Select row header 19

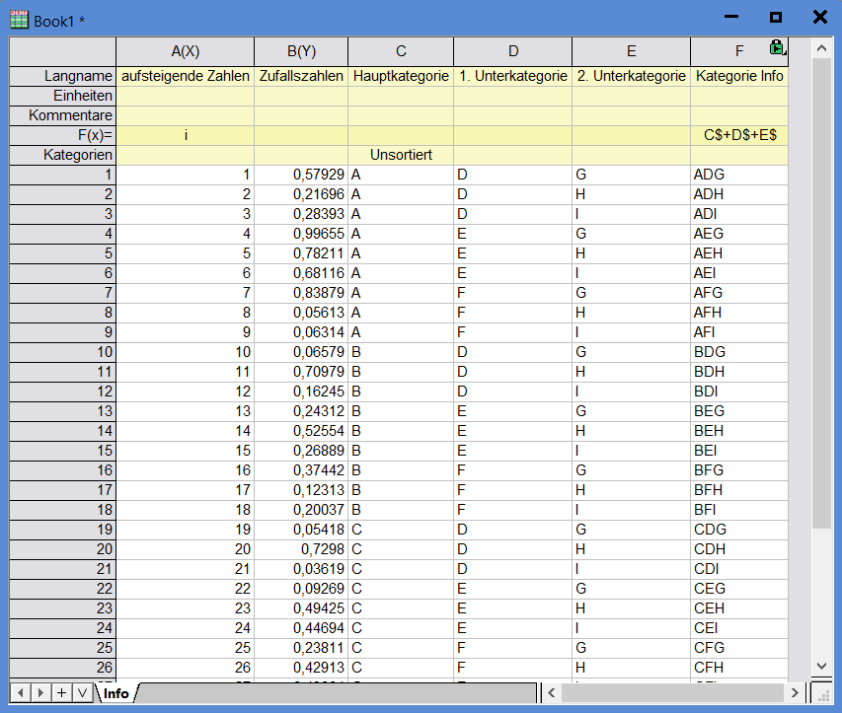[x=63, y=530]
